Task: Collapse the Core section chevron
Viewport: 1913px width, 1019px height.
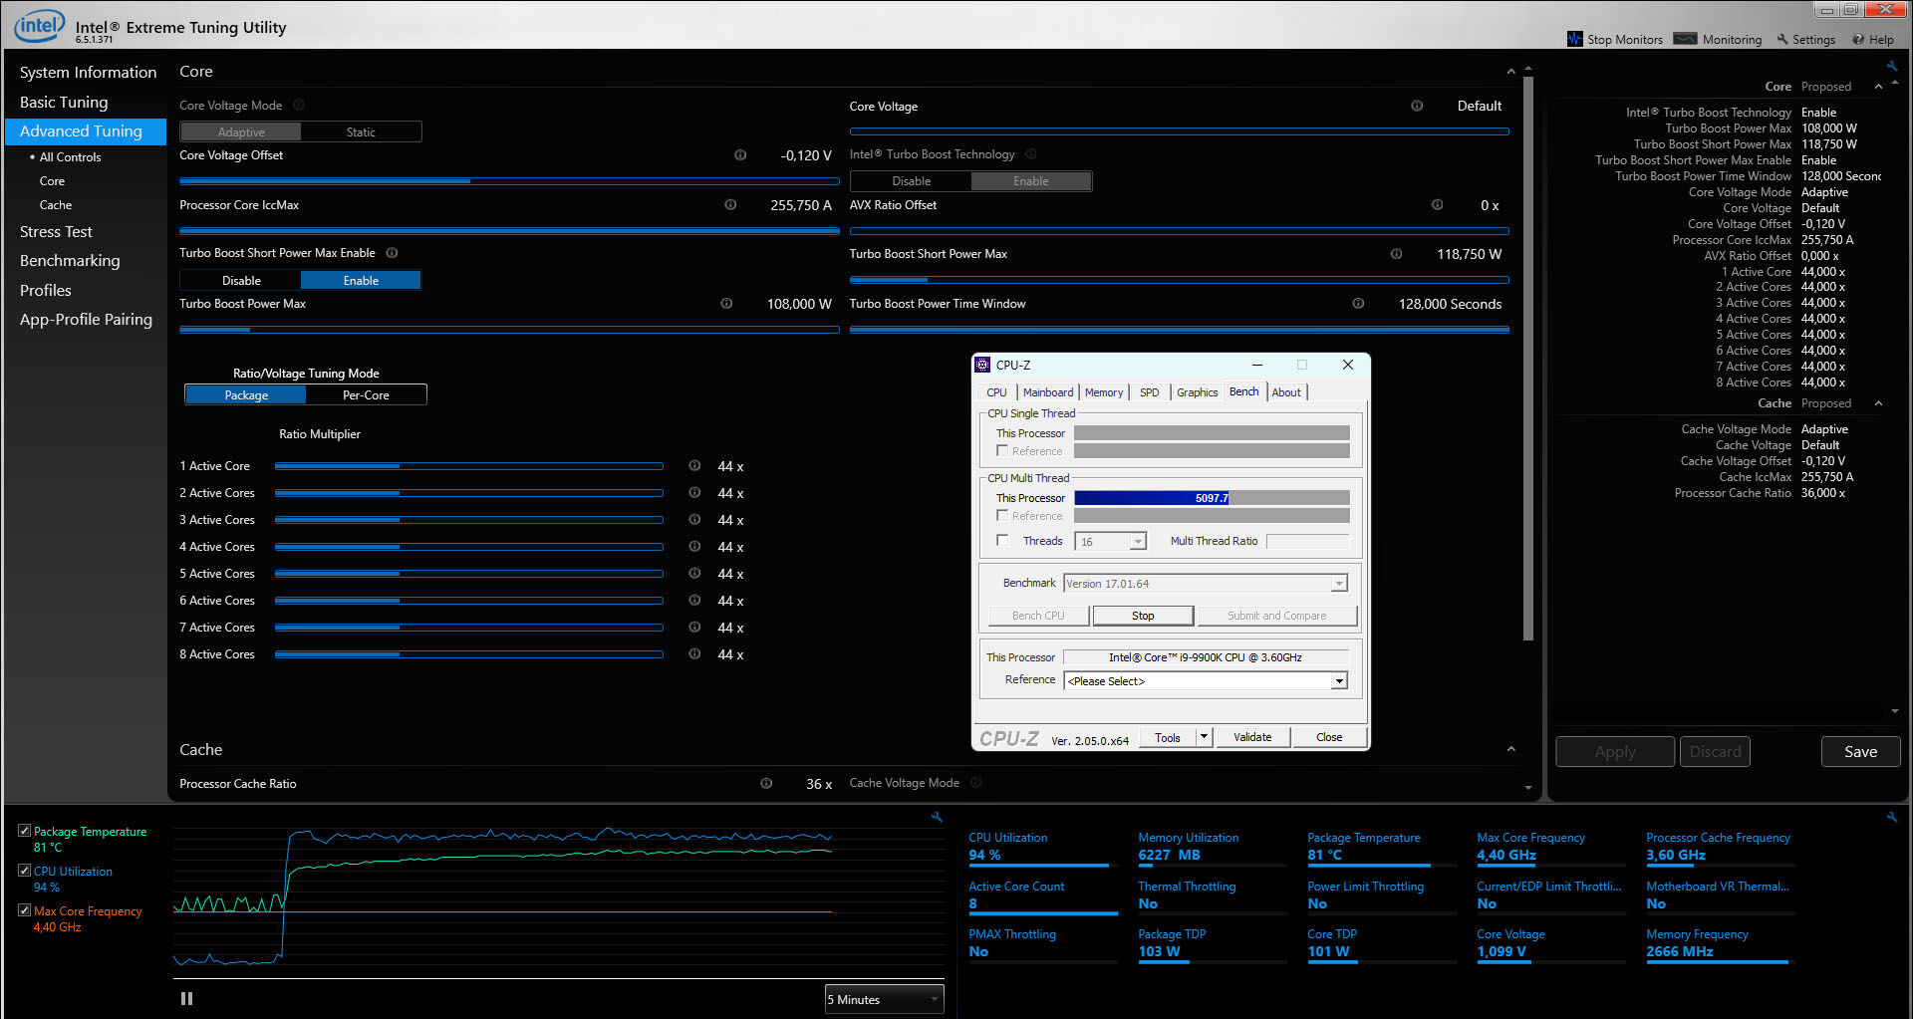Action: (x=1510, y=72)
